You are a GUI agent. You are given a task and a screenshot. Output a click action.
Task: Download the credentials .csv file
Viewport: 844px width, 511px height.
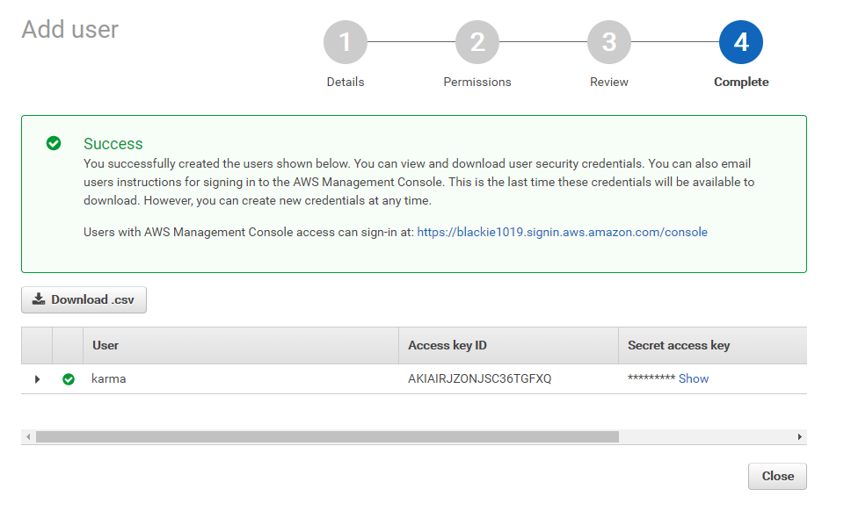coord(84,299)
